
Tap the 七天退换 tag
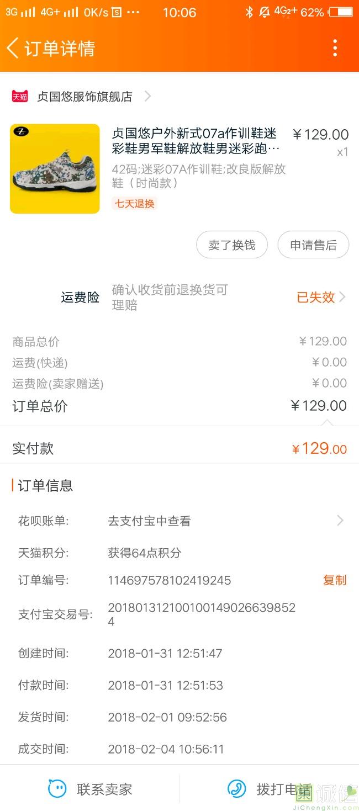(x=135, y=203)
